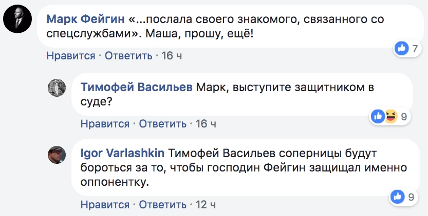Click reaction count 9 on Тимофей's comment
Image resolution: width=428 pixels, height=216 pixels.
coord(404,117)
